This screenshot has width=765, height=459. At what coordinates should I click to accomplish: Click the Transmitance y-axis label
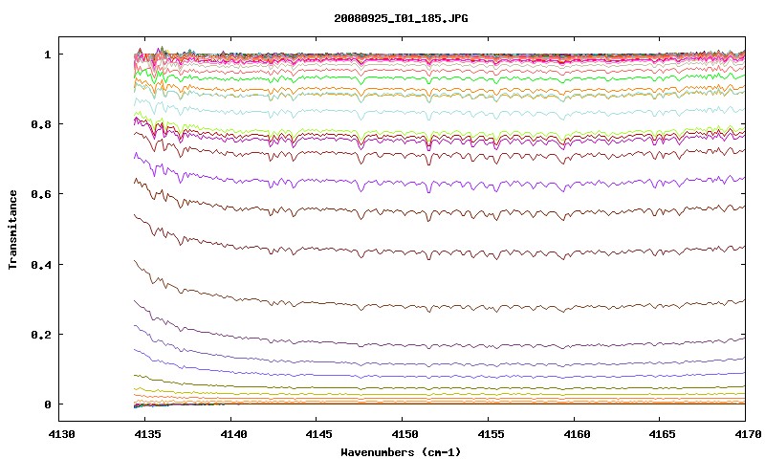tap(12, 229)
